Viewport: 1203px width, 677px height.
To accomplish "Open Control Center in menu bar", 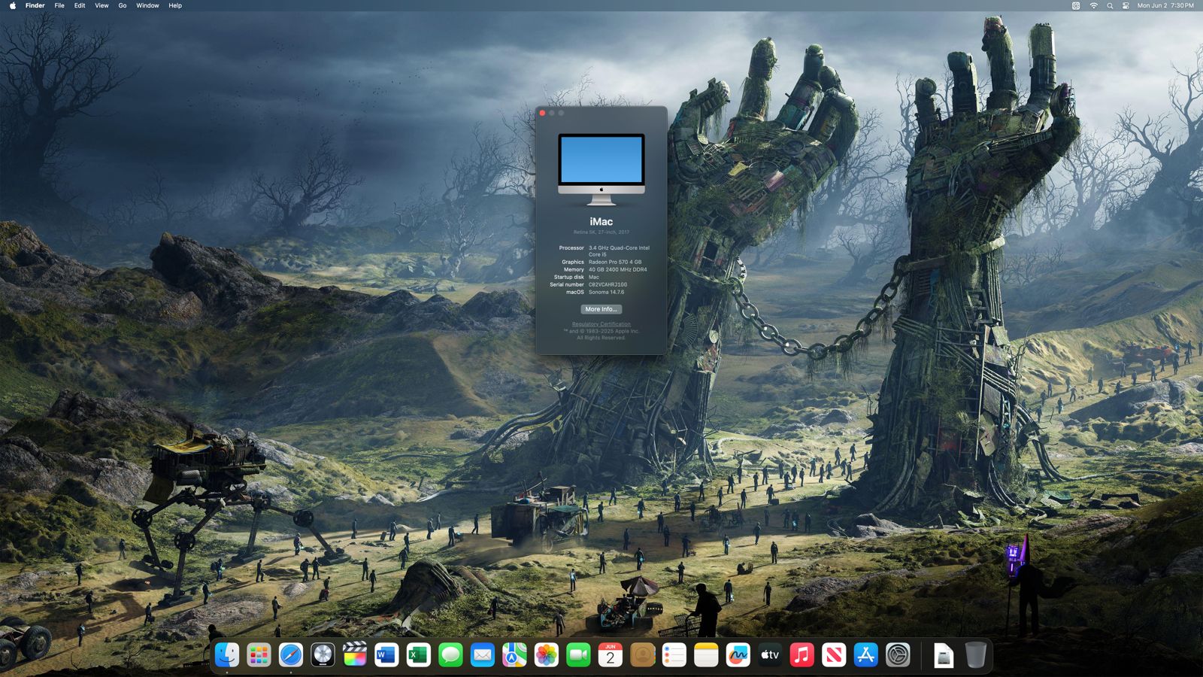I will (1126, 5).
